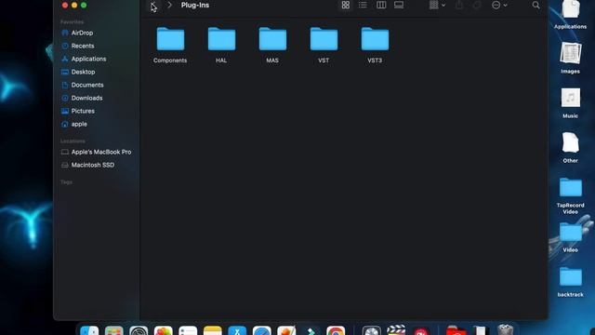Select the Video folder on the desktop
The width and height of the screenshot is (595, 335).
(x=570, y=236)
